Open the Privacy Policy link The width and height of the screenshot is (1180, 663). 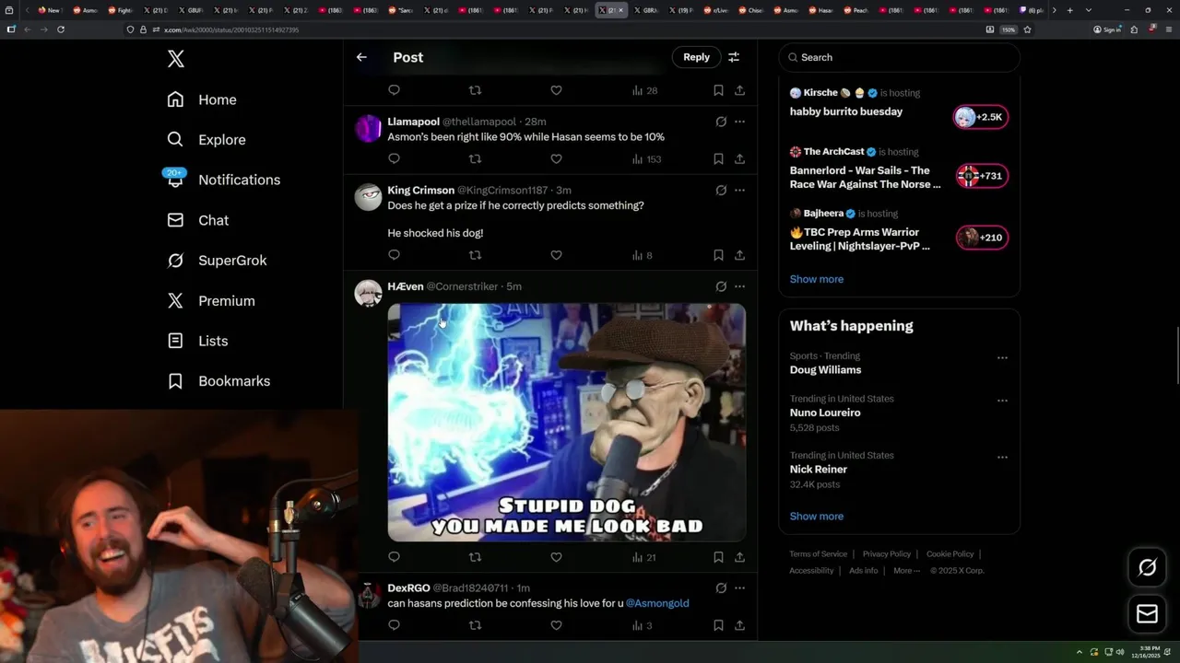(886, 554)
